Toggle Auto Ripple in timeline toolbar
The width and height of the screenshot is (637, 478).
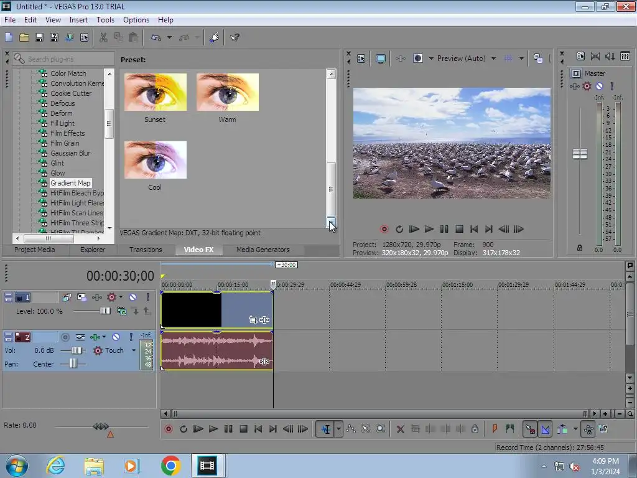click(x=562, y=429)
